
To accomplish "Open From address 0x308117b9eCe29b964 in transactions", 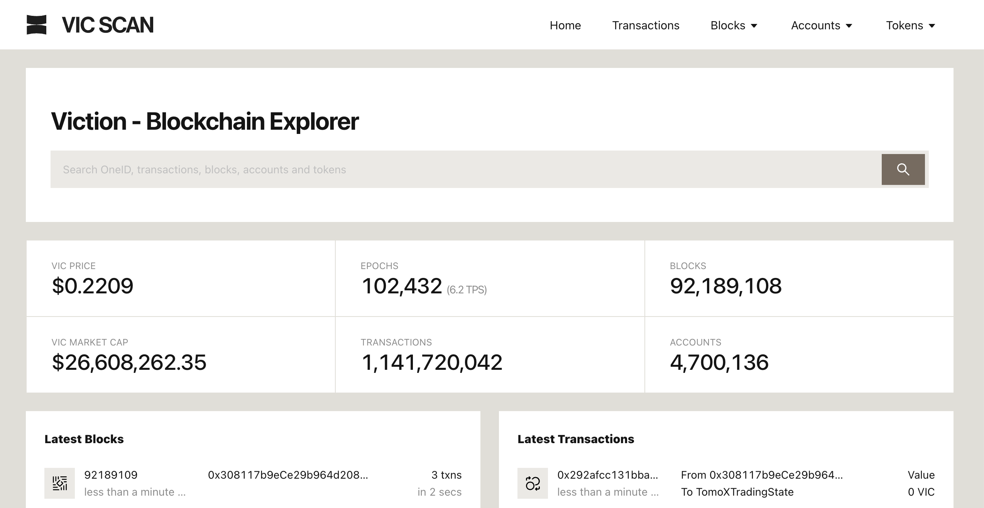I will [x=776, y=475].
